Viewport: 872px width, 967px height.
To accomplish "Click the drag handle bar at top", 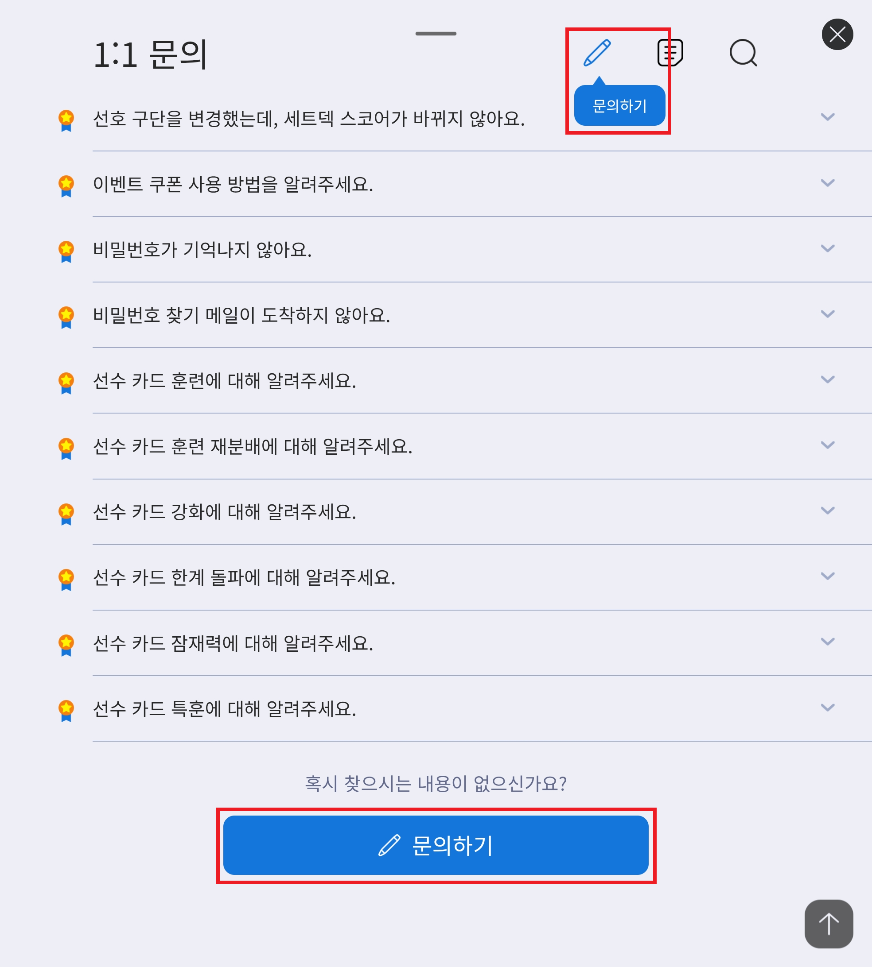I will [x=436, y=34].
